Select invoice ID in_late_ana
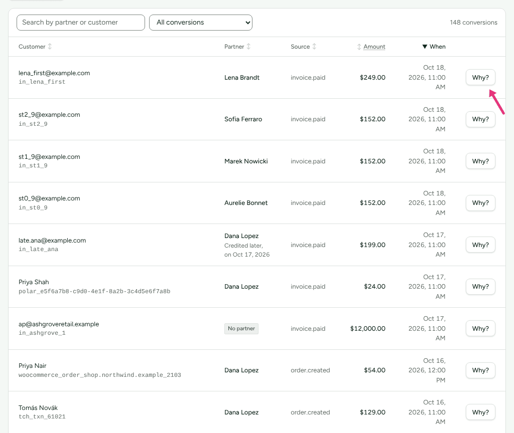Image resolution: width=514 pixels, height=433 pixels. (38, 250)
